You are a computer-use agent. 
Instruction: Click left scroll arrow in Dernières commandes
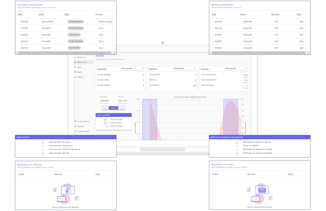click(x=17, y=53)
